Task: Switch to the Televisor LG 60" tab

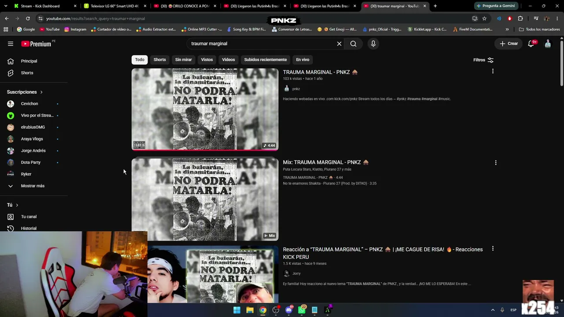Action: [115, 6]
